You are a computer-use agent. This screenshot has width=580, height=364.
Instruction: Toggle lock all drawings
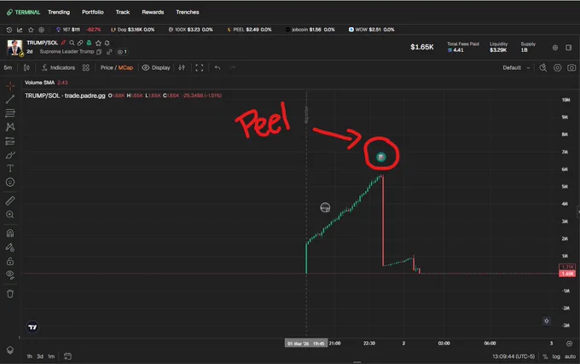[x=10, y=261]
